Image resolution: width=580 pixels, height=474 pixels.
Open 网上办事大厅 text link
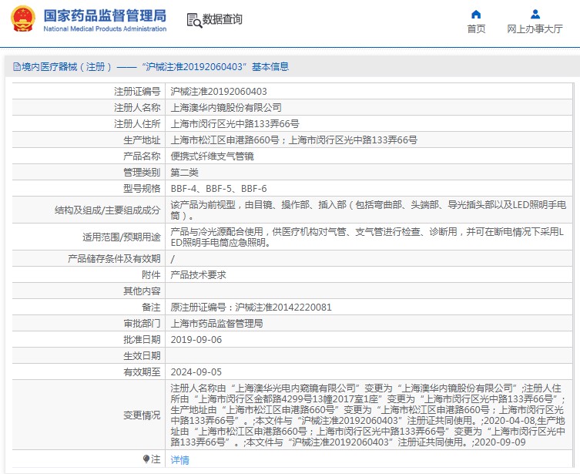pos(535,29)
